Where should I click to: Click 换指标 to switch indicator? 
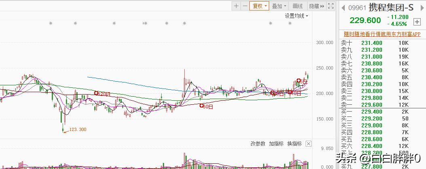[x=295, y=144]
